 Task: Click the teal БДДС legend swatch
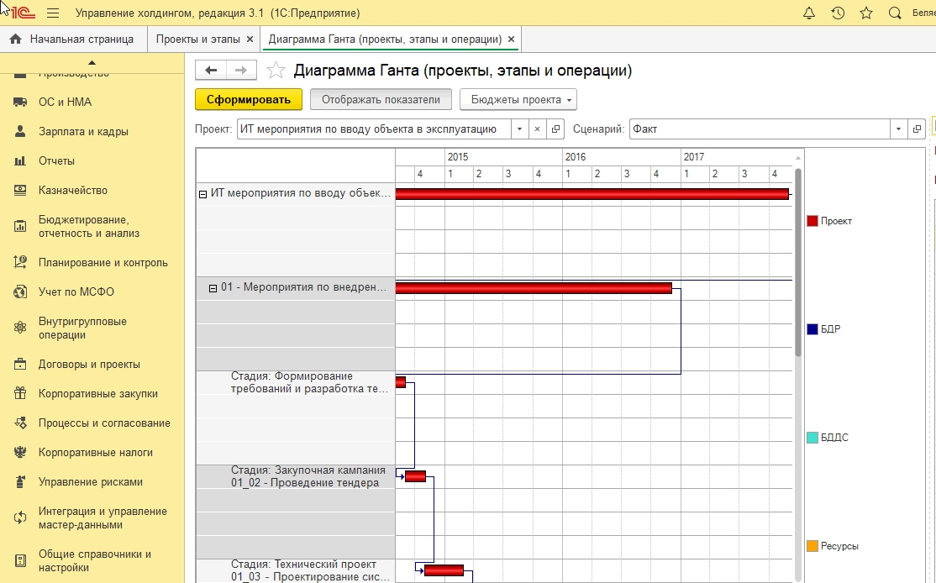(812, 438)
